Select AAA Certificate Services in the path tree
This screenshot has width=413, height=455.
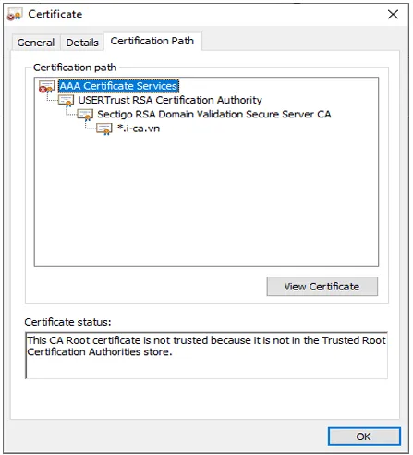pyautogui.click(x=118, y=86)
